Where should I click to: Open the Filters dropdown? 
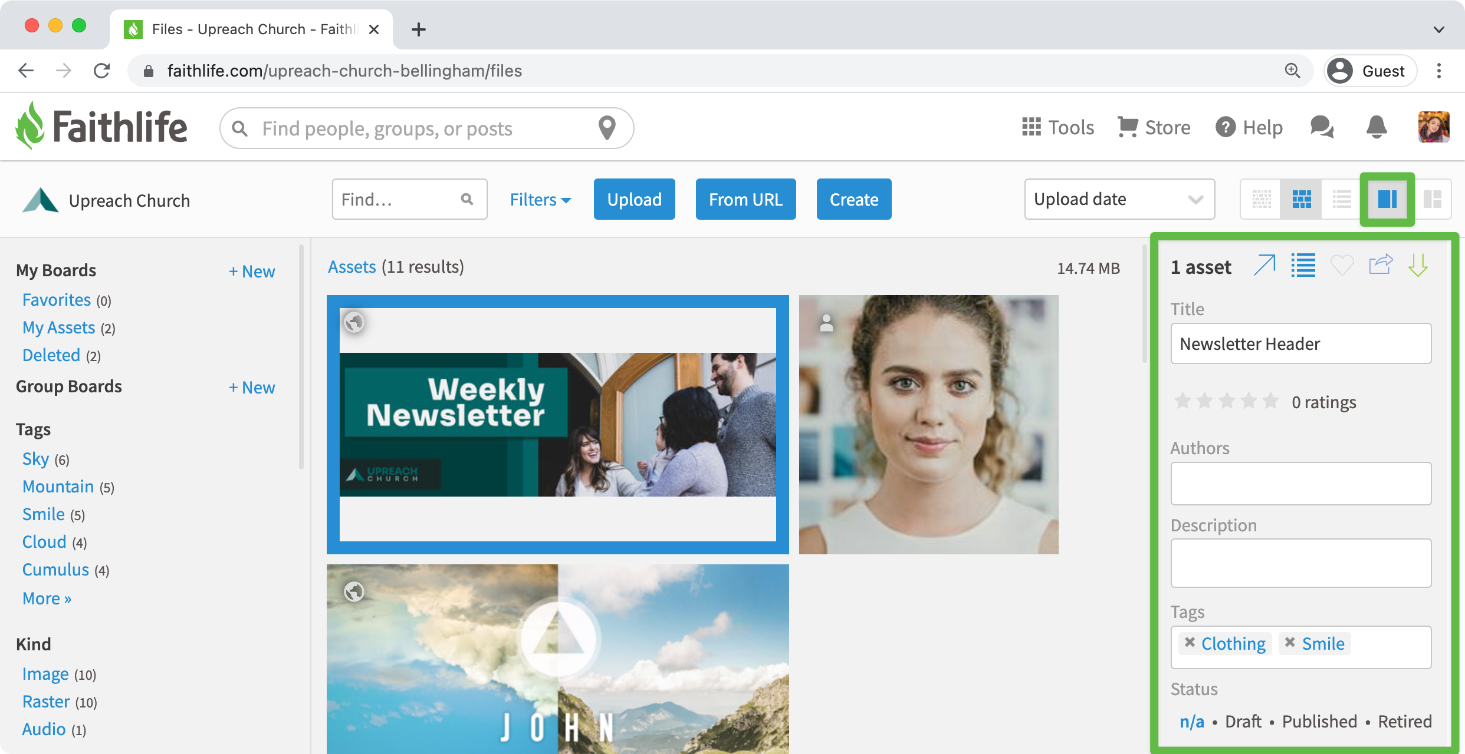point(540,200)
